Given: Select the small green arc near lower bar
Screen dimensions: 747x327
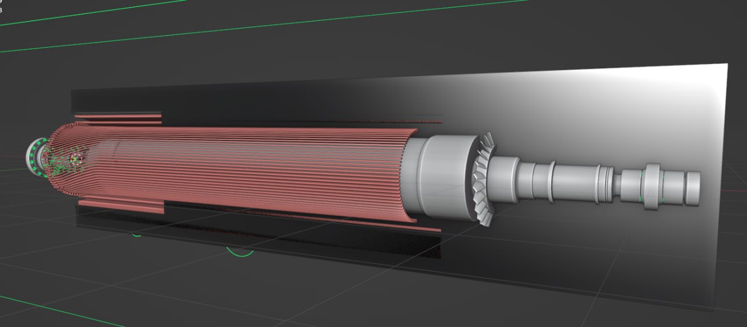Looking at the screenshot, I should (x=137, y=235).
